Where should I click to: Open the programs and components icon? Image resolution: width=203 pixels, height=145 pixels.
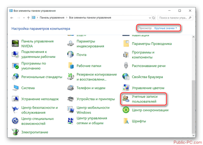126,54
